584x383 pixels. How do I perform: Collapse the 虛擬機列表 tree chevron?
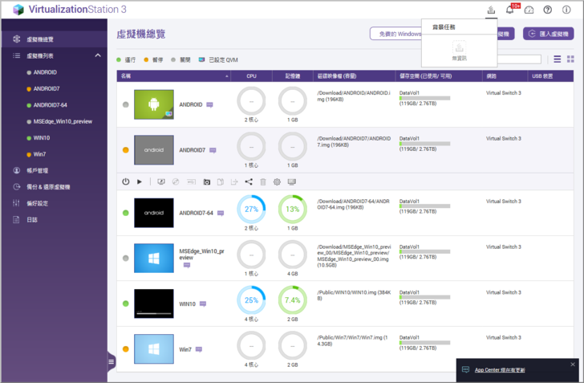click(98, 55)
